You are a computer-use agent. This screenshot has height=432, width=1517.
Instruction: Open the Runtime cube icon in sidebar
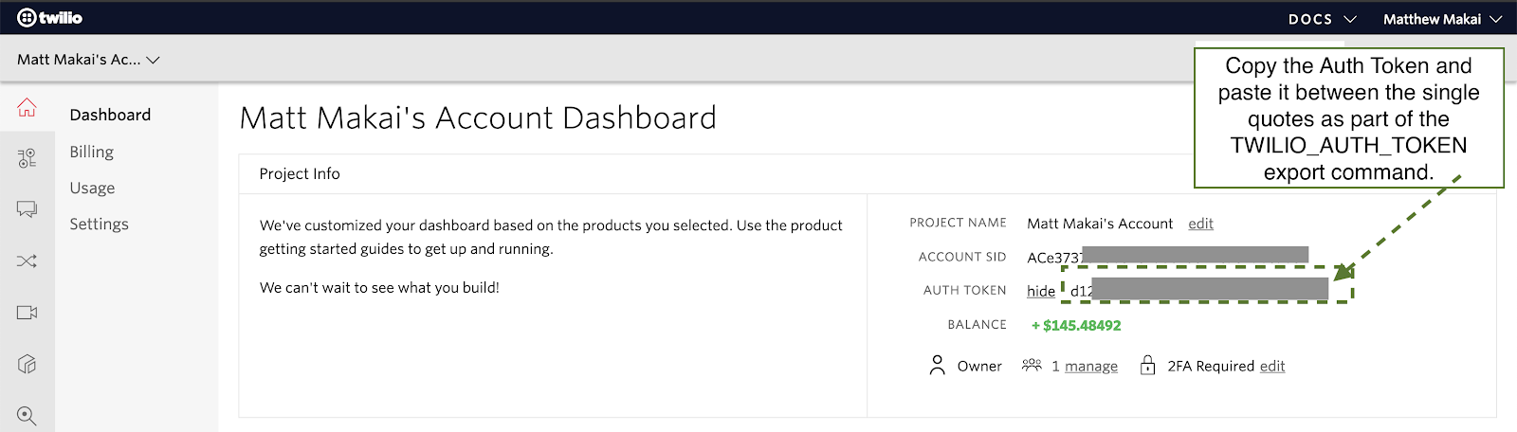tap(27, 364)
